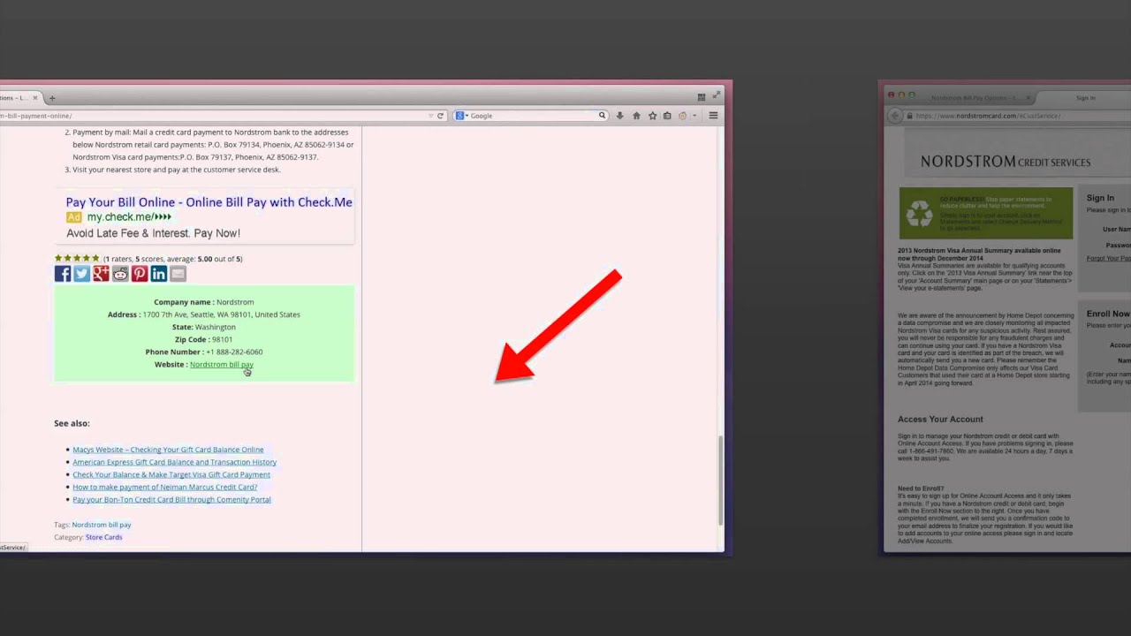Open a new tab with the plus button
Screen dimensions: 1131x636
click(x=52, y=98)
